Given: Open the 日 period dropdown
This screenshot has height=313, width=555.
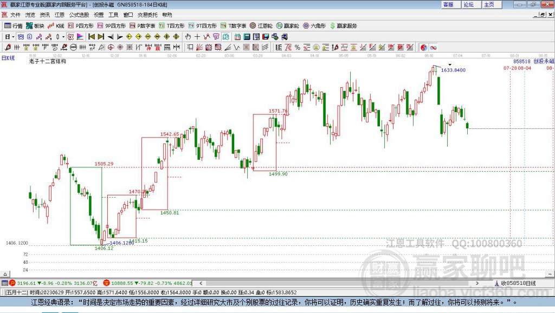Looking at the screenshot, I should pyautogui.click(x=10, y=37).
